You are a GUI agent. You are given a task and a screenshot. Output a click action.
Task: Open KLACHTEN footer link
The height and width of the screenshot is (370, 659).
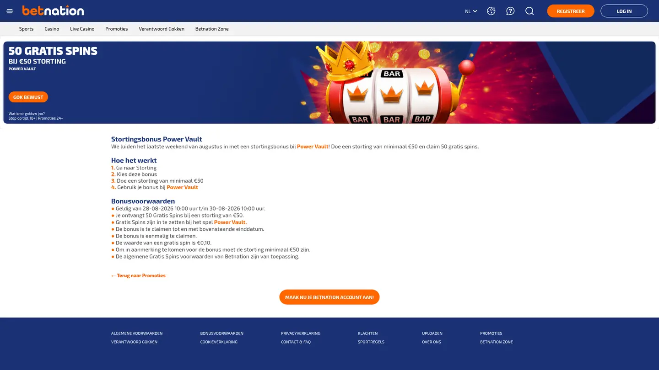point(368,333)
